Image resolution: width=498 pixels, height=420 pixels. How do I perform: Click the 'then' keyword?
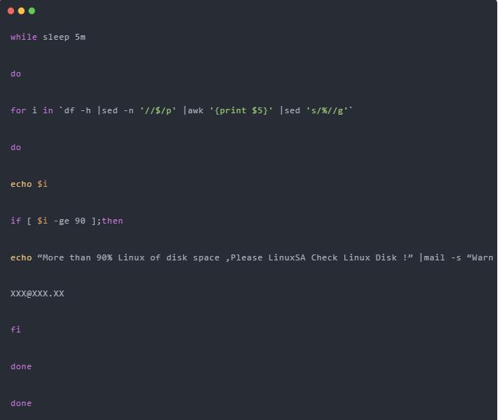coord(113,221)
